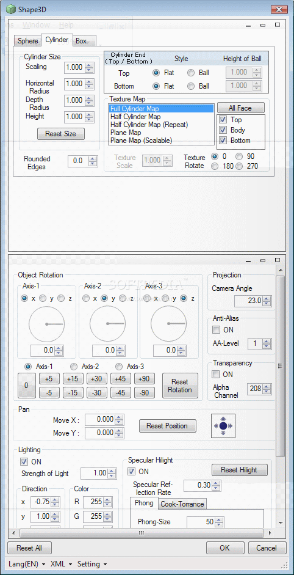Enable the Anti-Alias ON checkbox

click(217, 330)
